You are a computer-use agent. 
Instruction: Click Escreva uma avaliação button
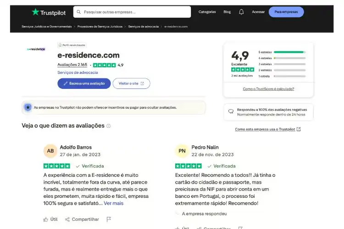(84, 83)
